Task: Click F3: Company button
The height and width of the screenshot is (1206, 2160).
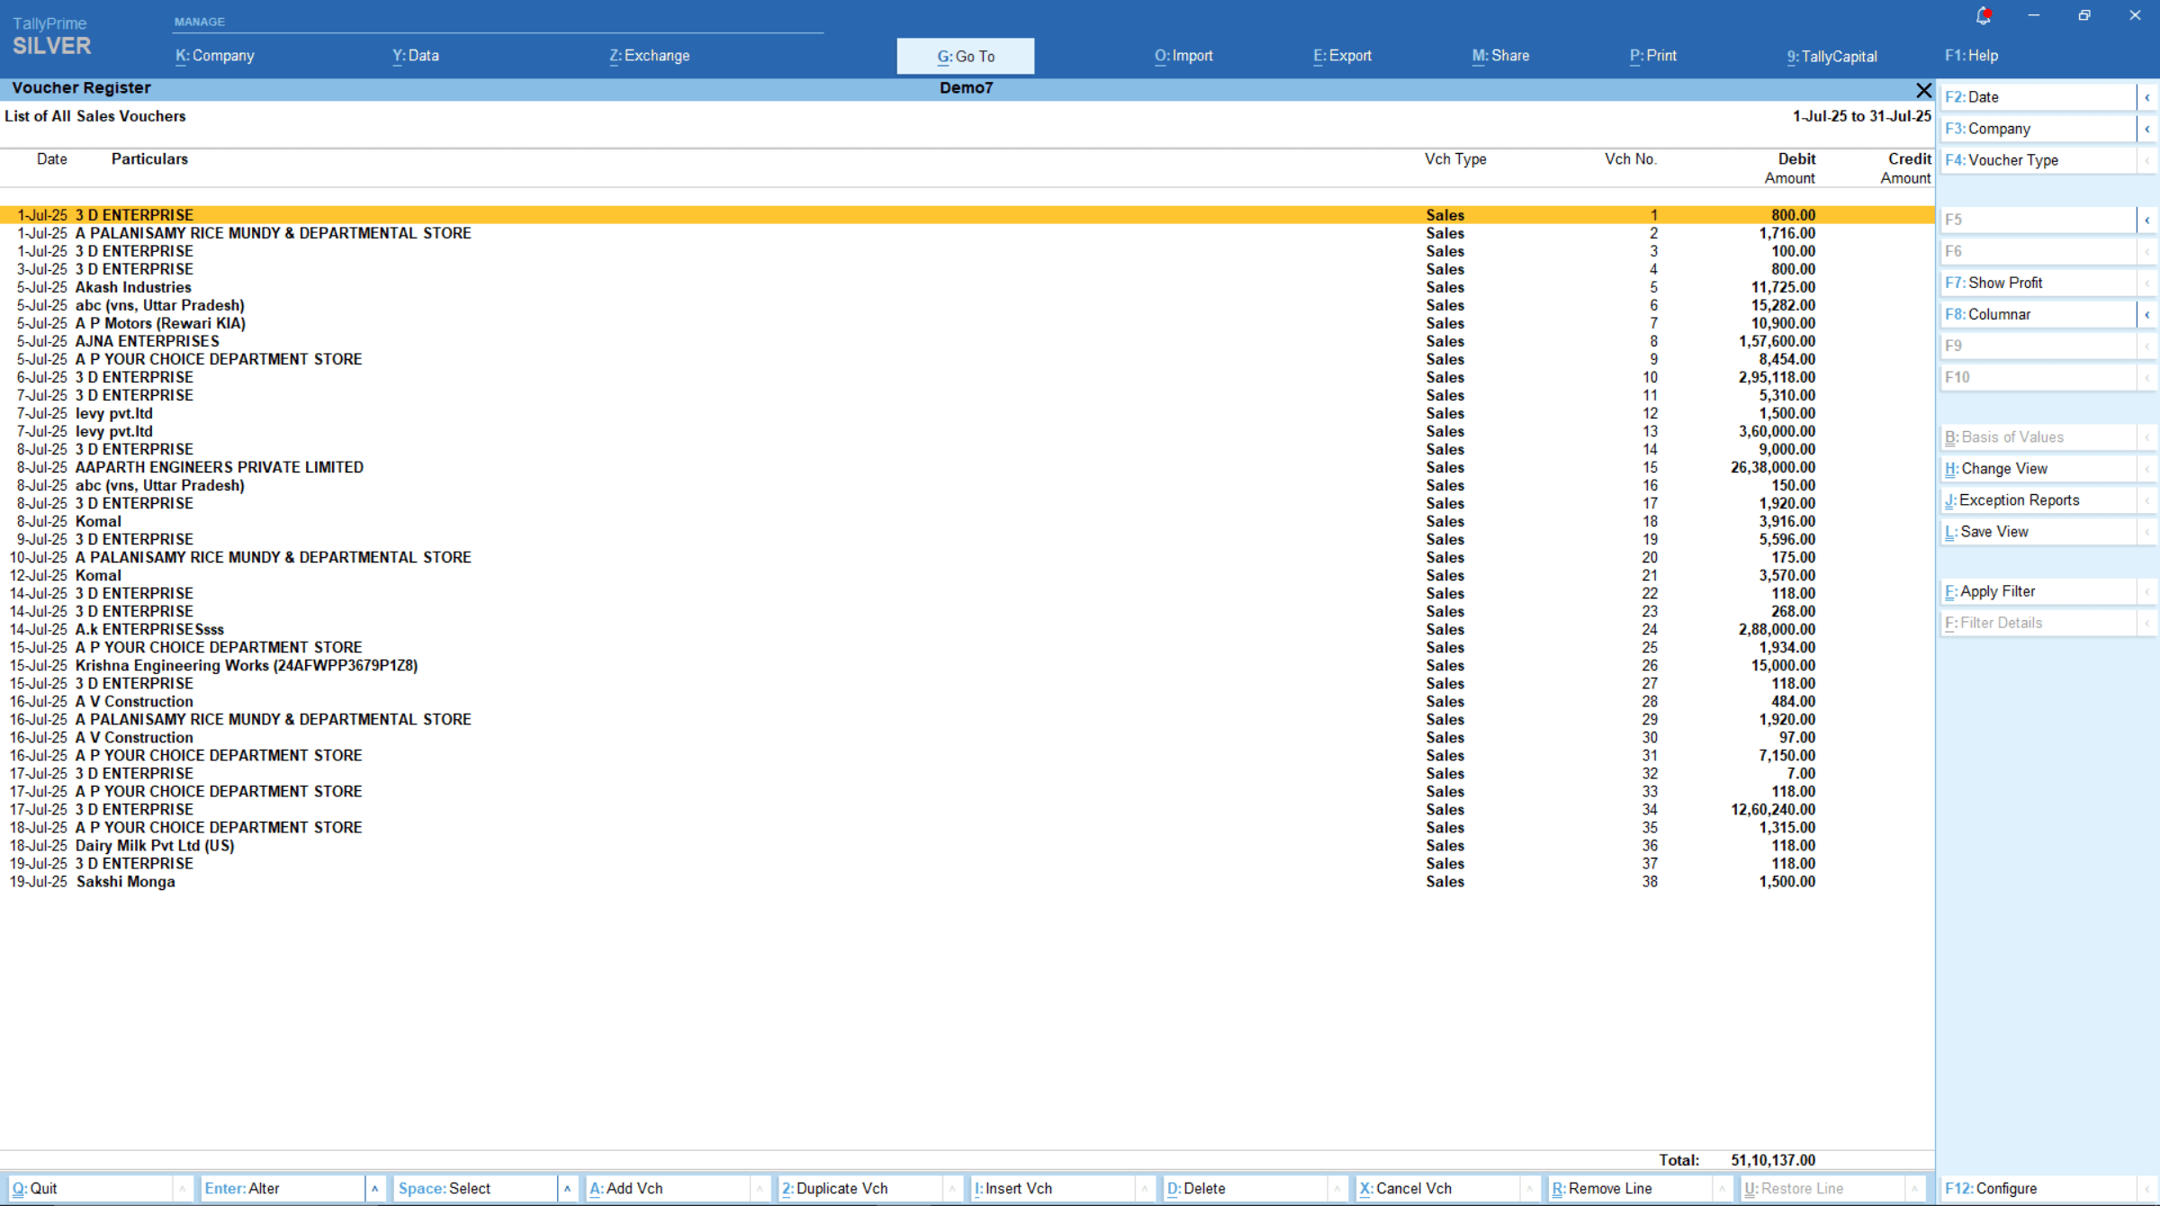Action: [2038, 129]
